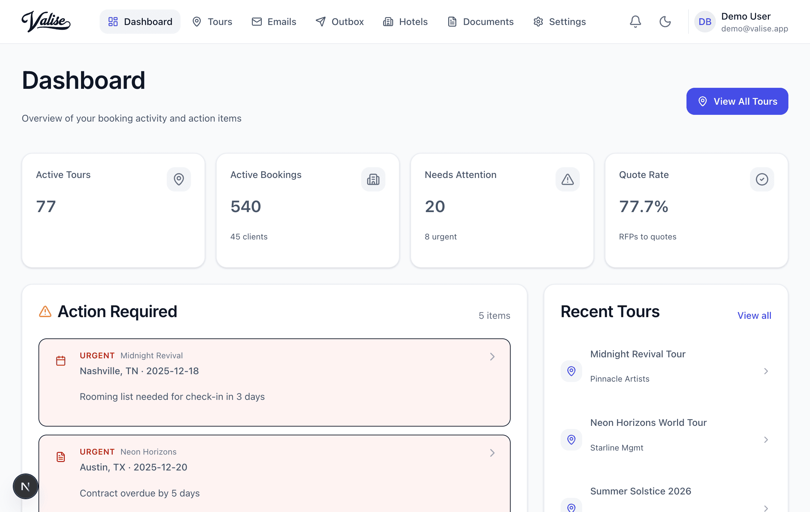
Task: Click the Action Required warning triangle icon
Action: [45, 311]
